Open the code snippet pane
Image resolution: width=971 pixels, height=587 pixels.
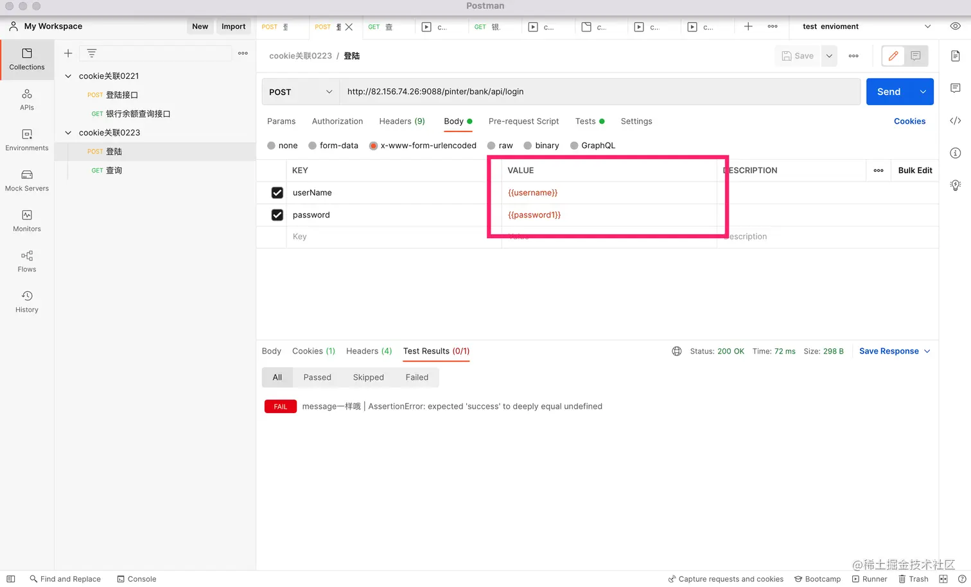pyautogui.click(x=956, y=121)
